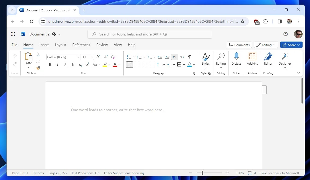The width and height of the screenshot is (310, 180).
Task: Open the Comments panel
Action: click(239, 45)
